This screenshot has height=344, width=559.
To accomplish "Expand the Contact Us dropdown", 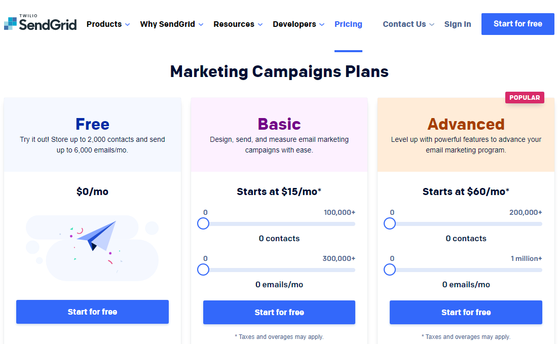I will [408, 24].
